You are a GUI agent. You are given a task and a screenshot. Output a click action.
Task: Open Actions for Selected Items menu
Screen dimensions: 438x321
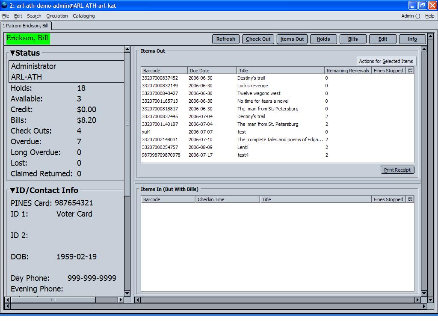click(386, 61)
